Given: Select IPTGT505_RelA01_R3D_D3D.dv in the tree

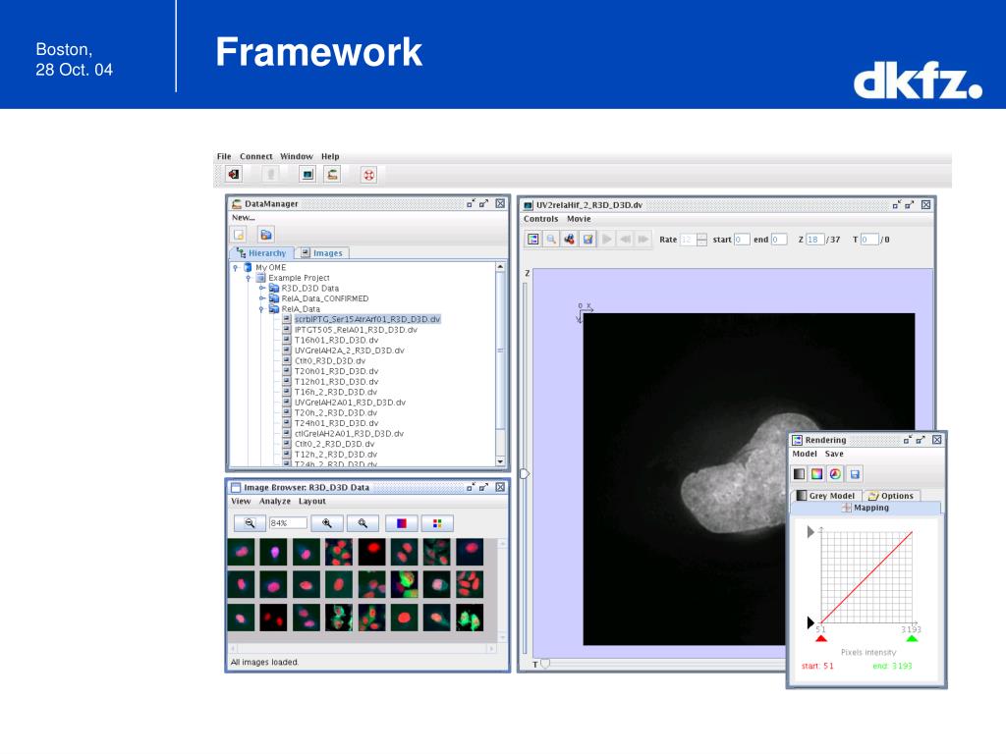Looking at the screenshot, I should point(356,330).
